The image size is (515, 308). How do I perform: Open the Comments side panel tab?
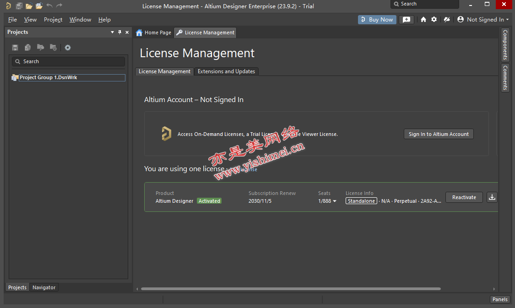click(505, 77)
